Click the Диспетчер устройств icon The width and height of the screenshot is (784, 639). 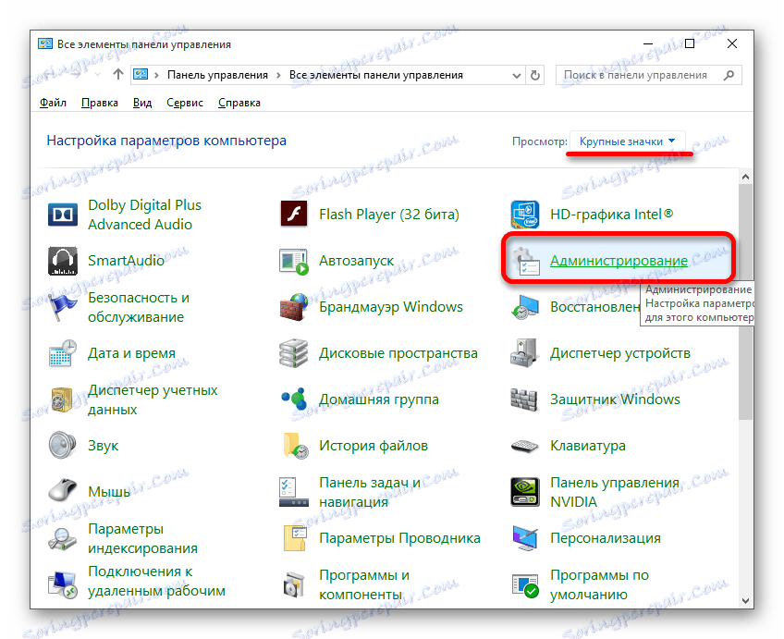coord(525,353)
